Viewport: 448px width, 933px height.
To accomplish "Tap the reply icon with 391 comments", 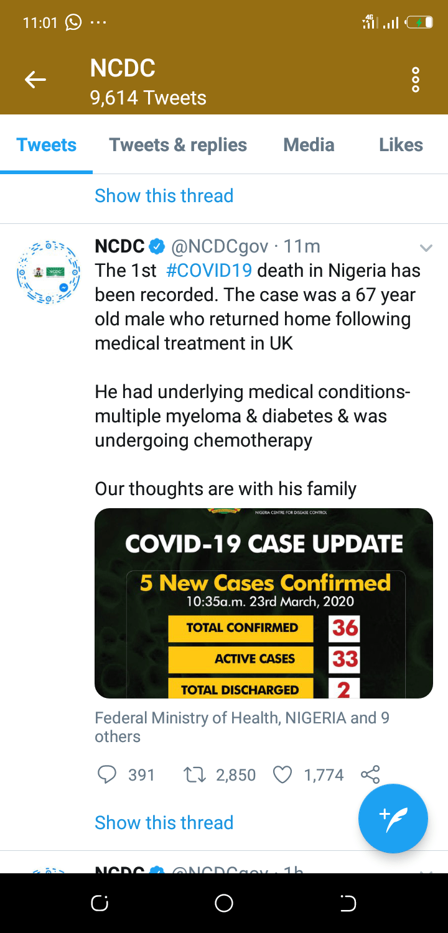I will click(108, 774).
